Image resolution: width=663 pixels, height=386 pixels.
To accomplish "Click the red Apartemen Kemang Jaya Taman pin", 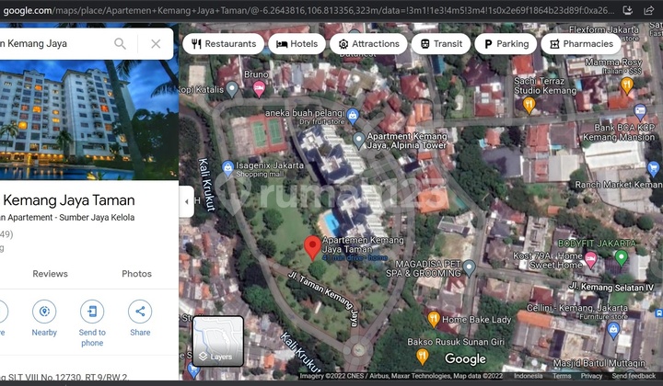I will point(312,247).
